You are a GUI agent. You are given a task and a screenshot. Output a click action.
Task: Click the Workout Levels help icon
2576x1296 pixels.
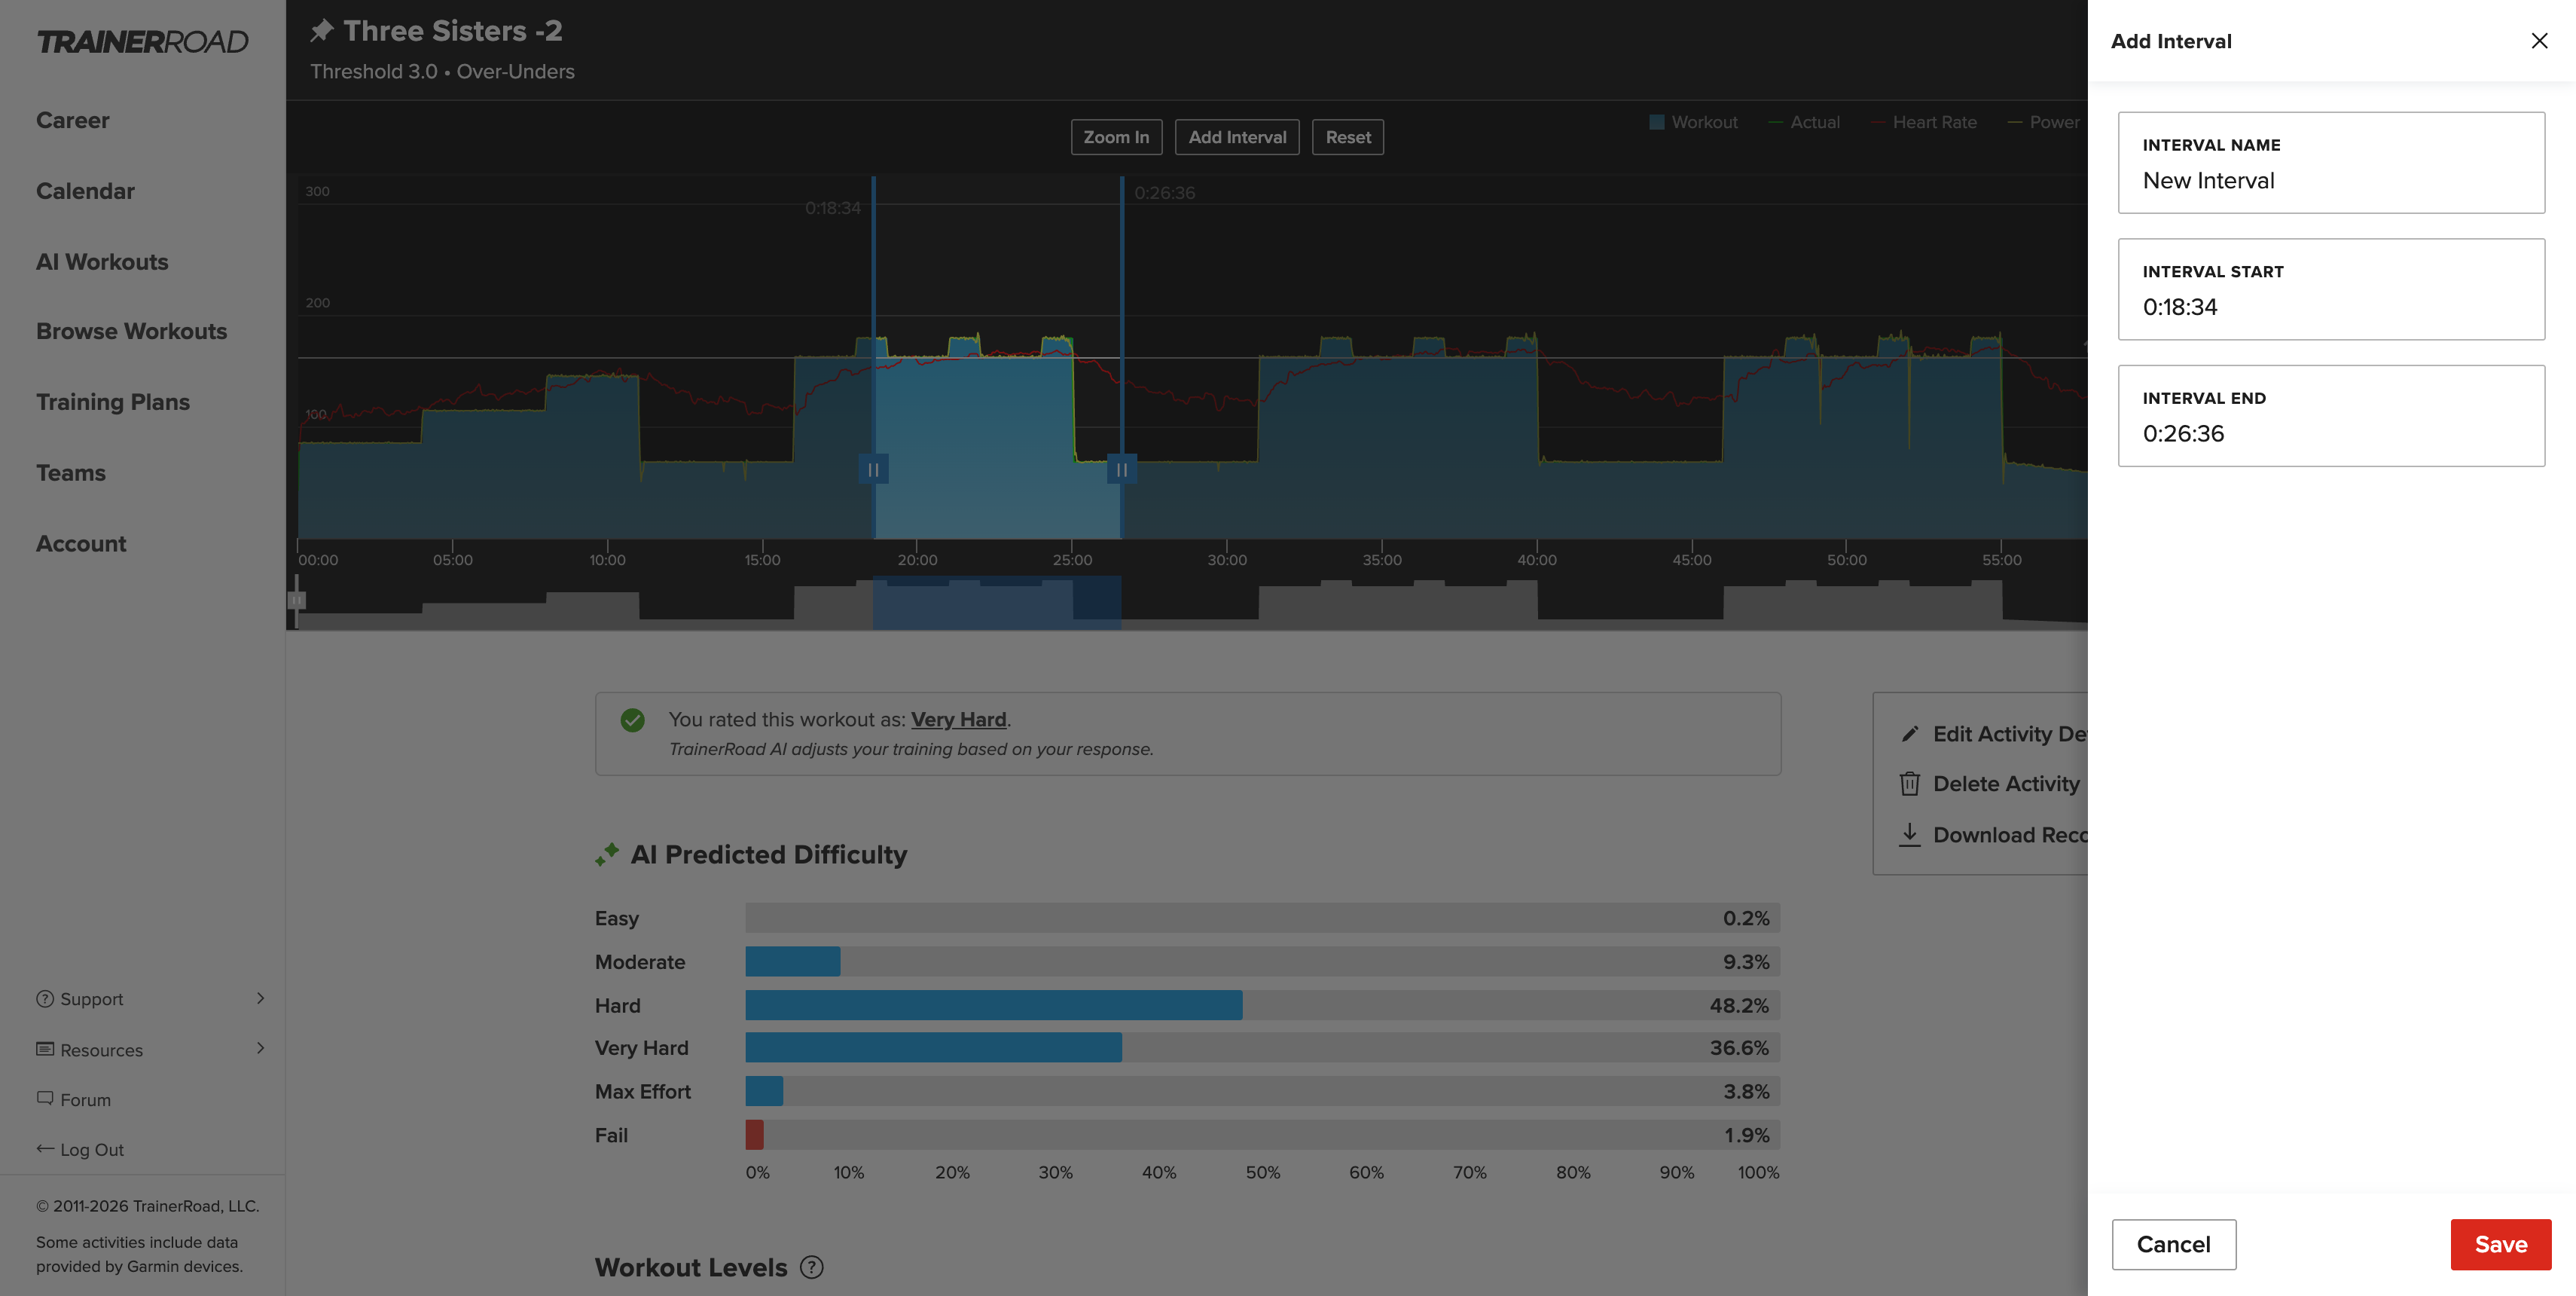point(812,1267)
